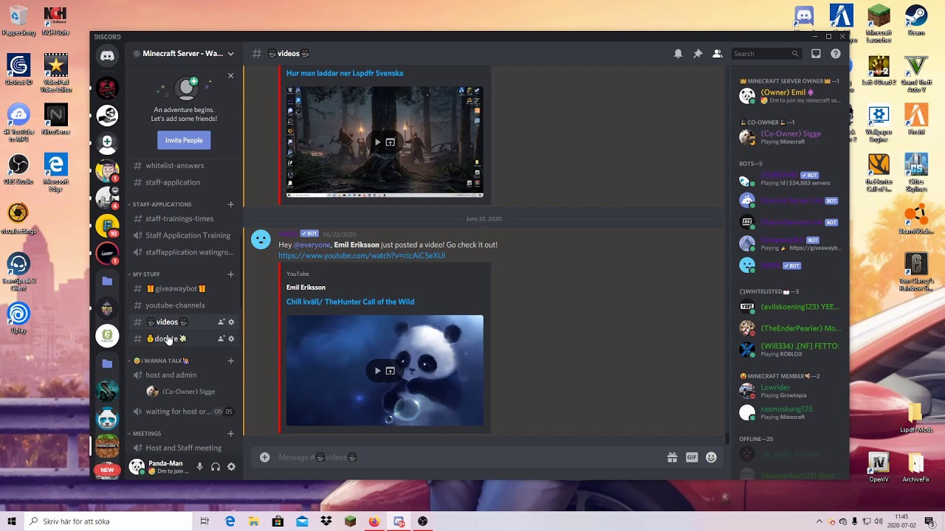Join Host and Staff meeting voice channel
This screenshot has height=531, width=945.
pyautogui.click(x=182, y=448)
